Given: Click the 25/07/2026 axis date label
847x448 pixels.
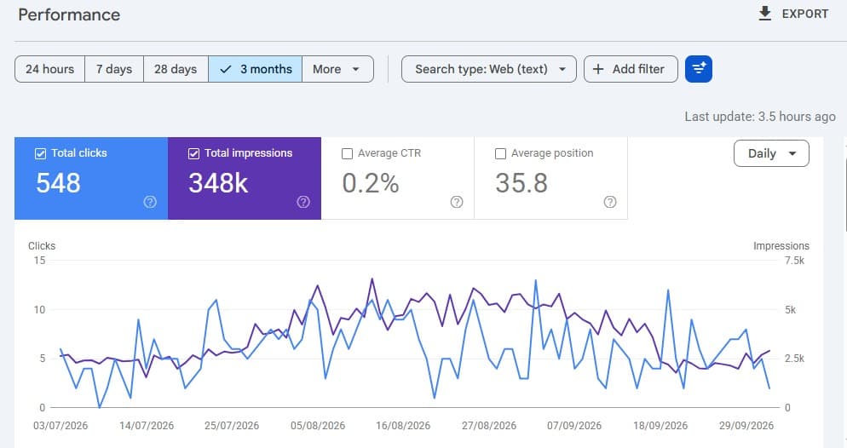Looking at the screenshot, I should pyautogui.click(x=232, y=425).
